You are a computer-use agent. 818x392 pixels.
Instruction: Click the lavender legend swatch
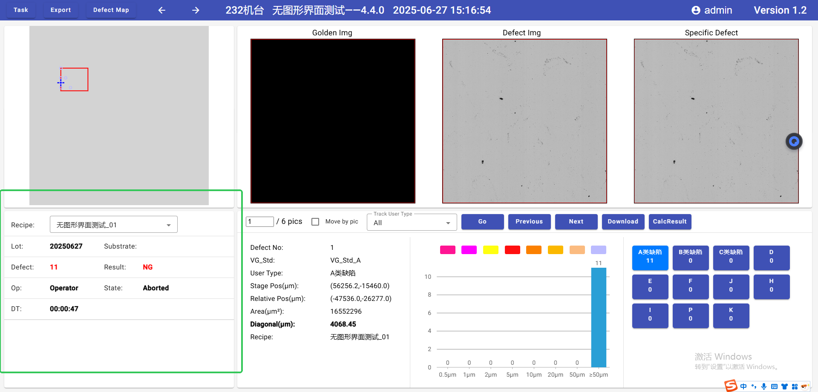tap(599, 250)
